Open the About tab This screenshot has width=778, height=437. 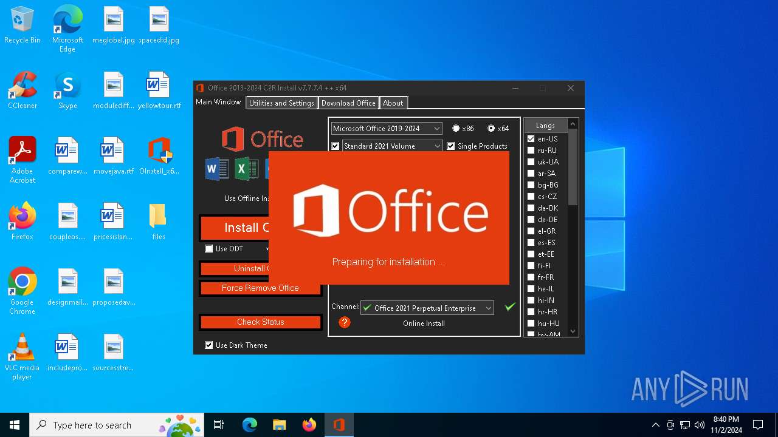[393, 103]
